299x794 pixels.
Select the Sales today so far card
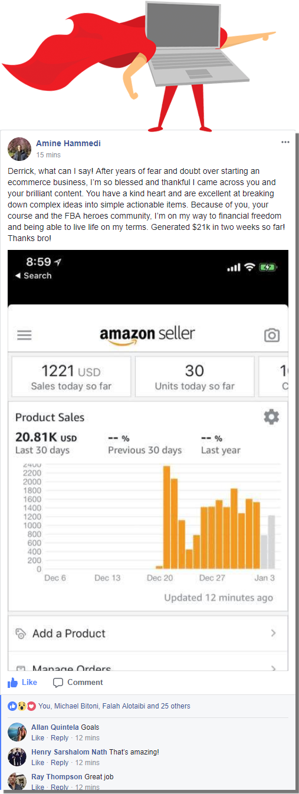(x=71, y=377)
